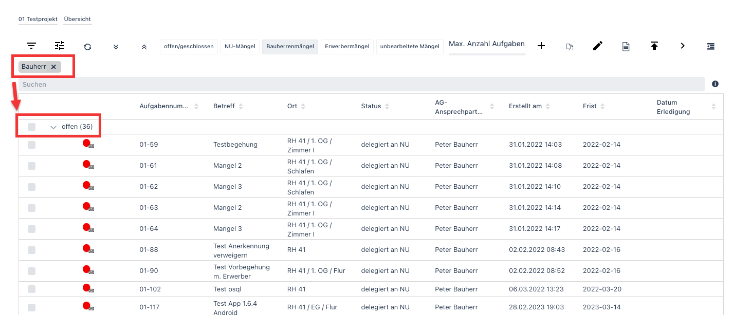The height and width of the screenshot is (315, 733).
Task: Open the 01 Testprojekt breadcrumb link
Action: (x=38, y=19)
